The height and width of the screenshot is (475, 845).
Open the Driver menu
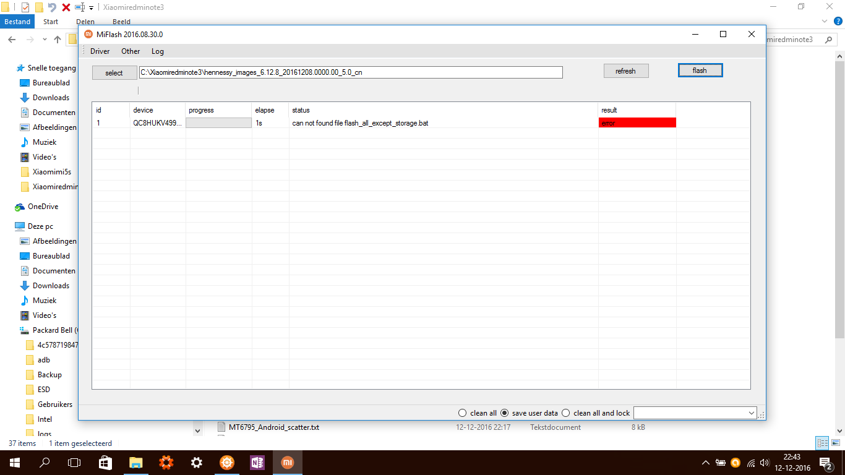[100, 51]
